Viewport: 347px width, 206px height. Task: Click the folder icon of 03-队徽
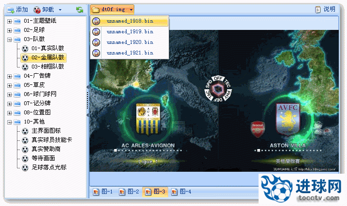tap(17, 40)
